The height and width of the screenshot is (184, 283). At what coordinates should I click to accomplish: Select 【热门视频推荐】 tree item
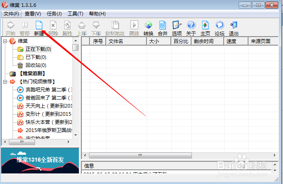click(x=37, y=82)
